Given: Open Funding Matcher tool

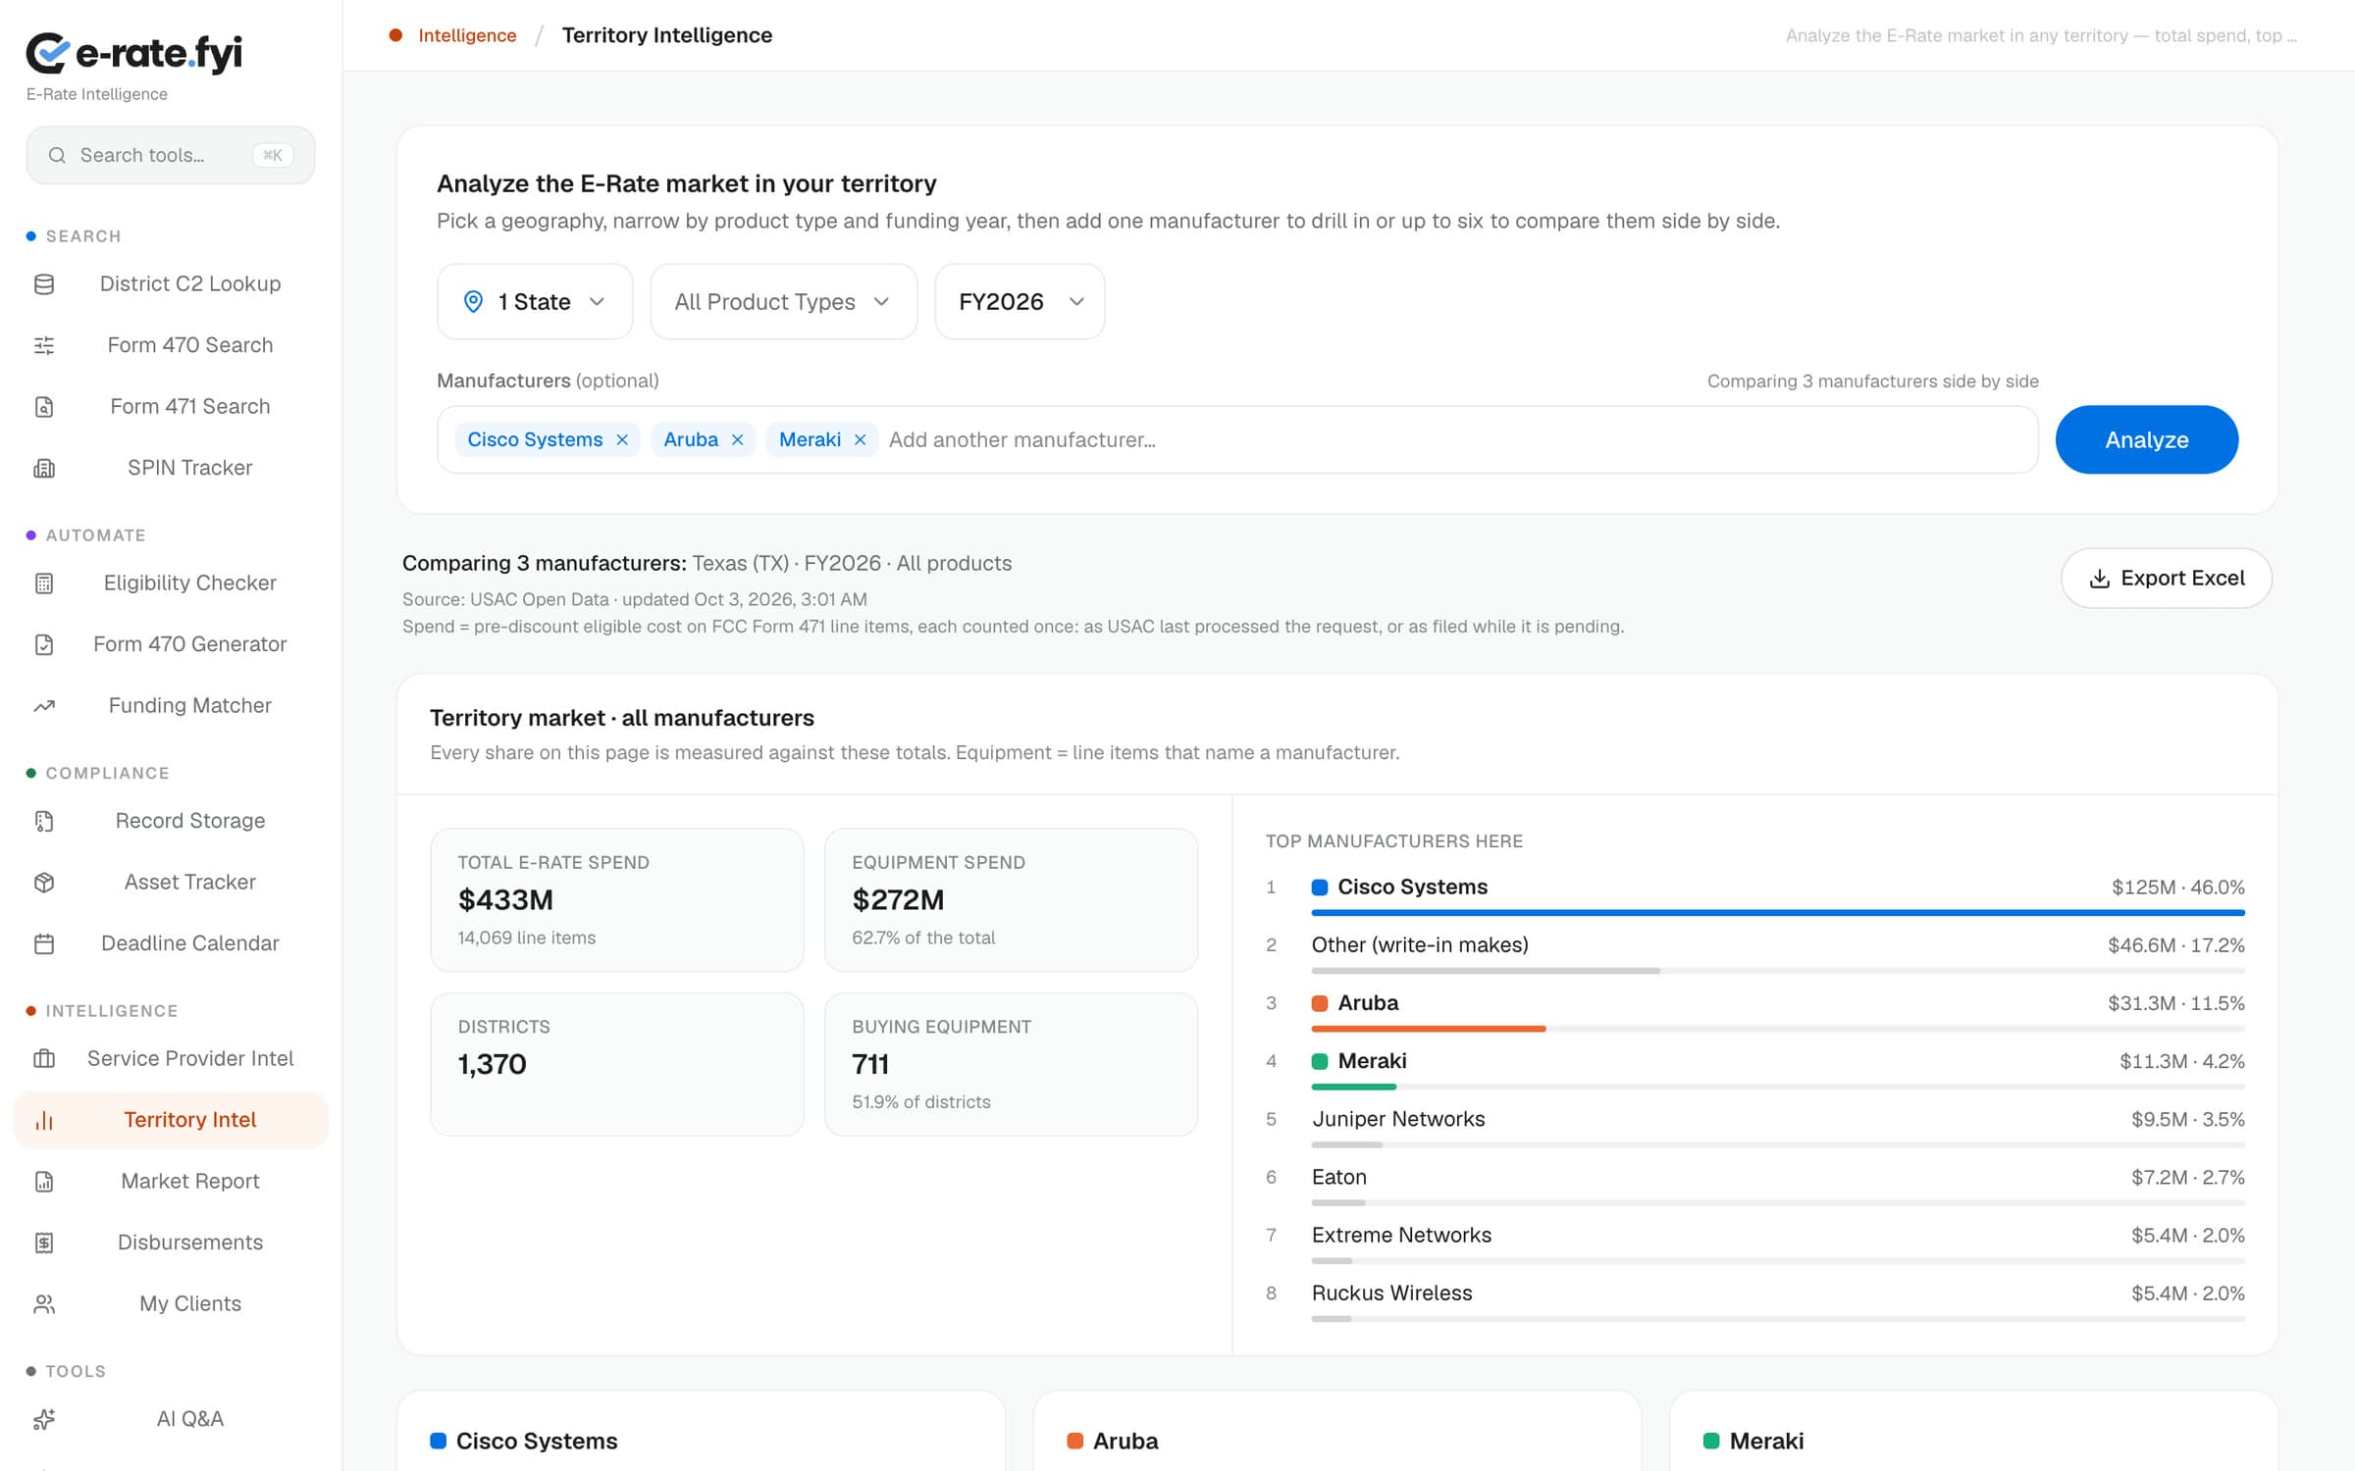Looking at the screenshot, I should coord(171,706).
